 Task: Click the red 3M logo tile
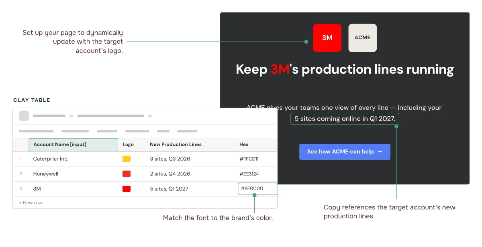[327, 38]
